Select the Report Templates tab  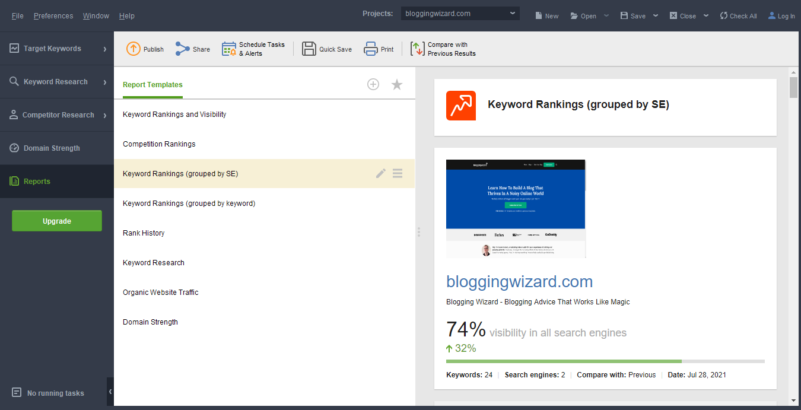click(152, 85)
